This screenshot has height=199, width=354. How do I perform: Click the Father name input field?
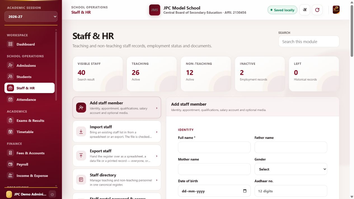click(x=291, y=147)
